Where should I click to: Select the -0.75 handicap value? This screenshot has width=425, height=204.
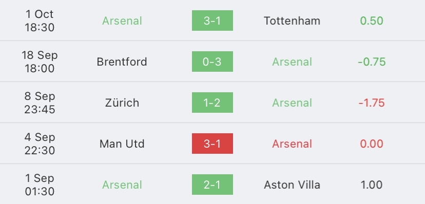pos(372,62)
